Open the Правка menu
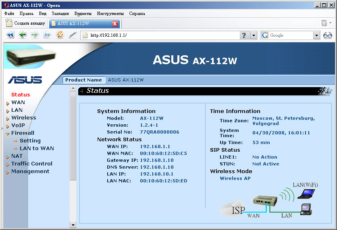This screenshot has height=230, width=337. pyautogui.click(x=27, y=14)
